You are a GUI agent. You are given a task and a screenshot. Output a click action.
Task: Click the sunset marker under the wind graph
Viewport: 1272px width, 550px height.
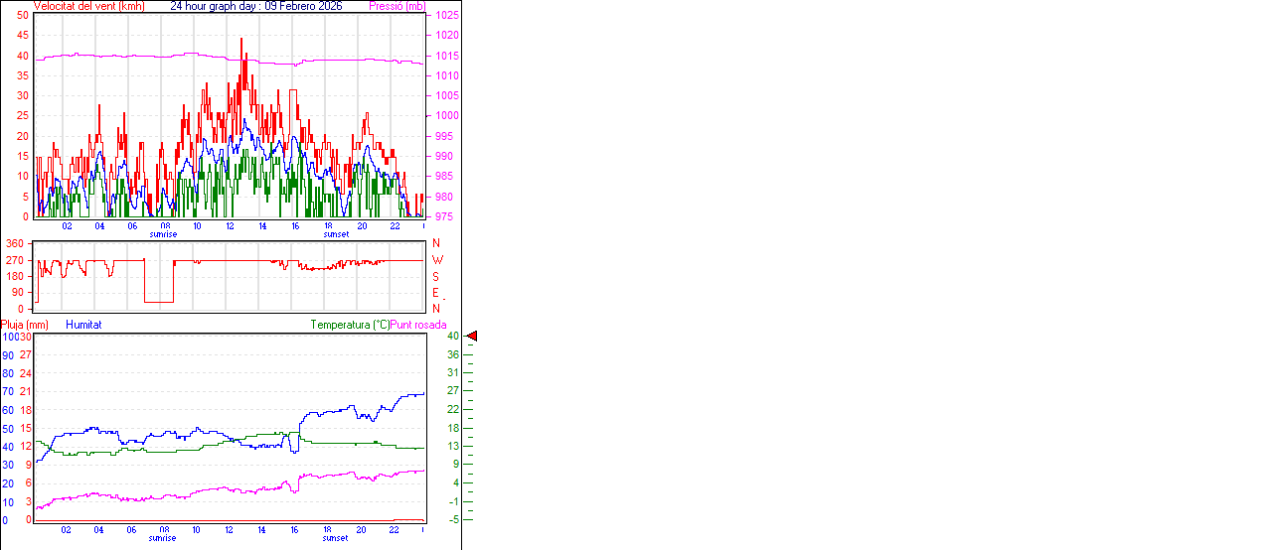pos(335,234)
